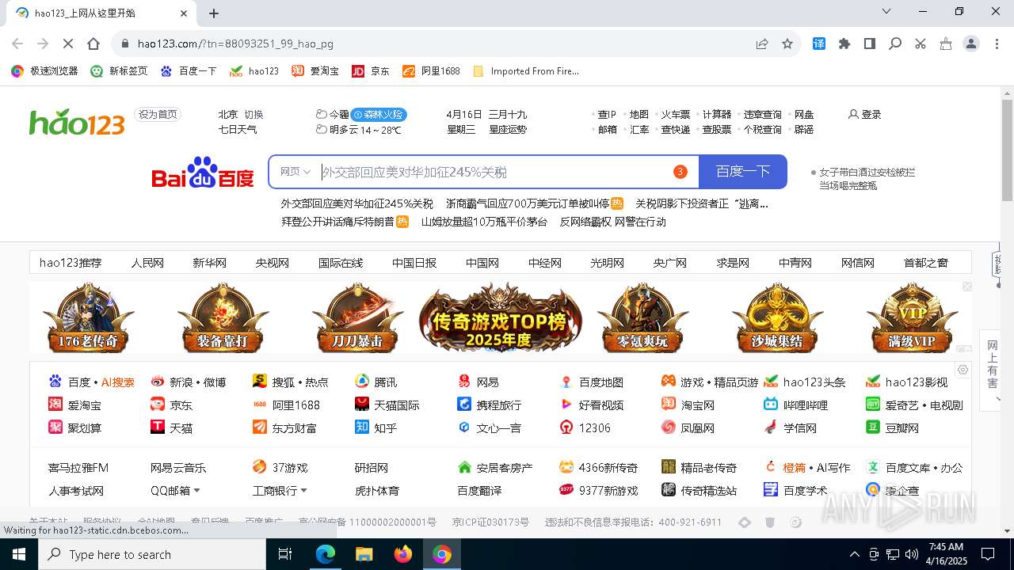The width and height of the screenshot is (1014, 570).
Task: Click the Chrome home icon
Action: click(x=93, y=44)
